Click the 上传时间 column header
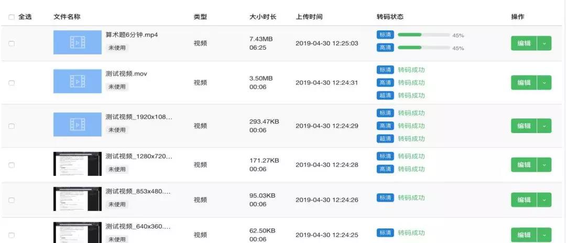Image resolution: width=566 pixels, height=243 pixels. pos(309,17)
